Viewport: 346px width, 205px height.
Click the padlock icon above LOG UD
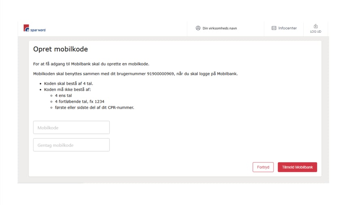316,26
